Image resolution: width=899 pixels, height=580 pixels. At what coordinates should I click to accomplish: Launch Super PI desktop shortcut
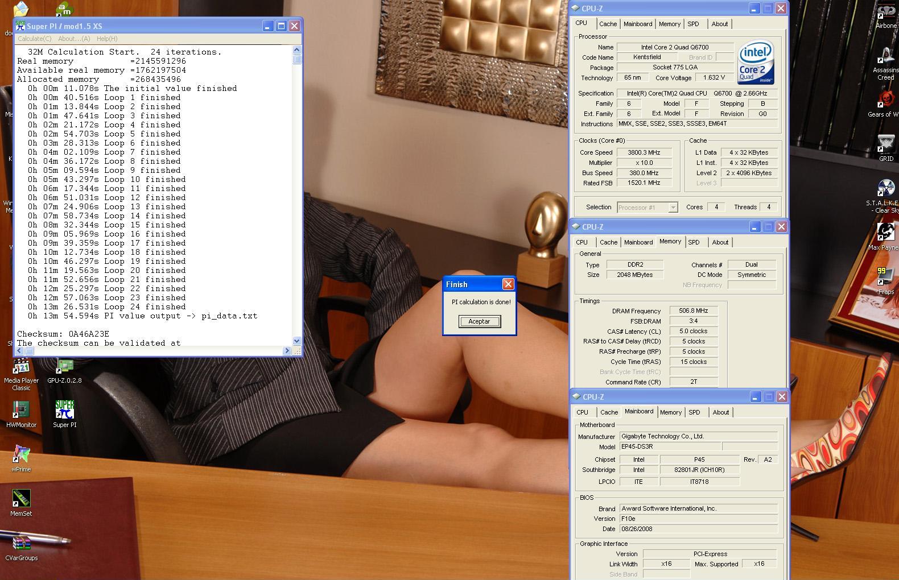coord(64,415)
